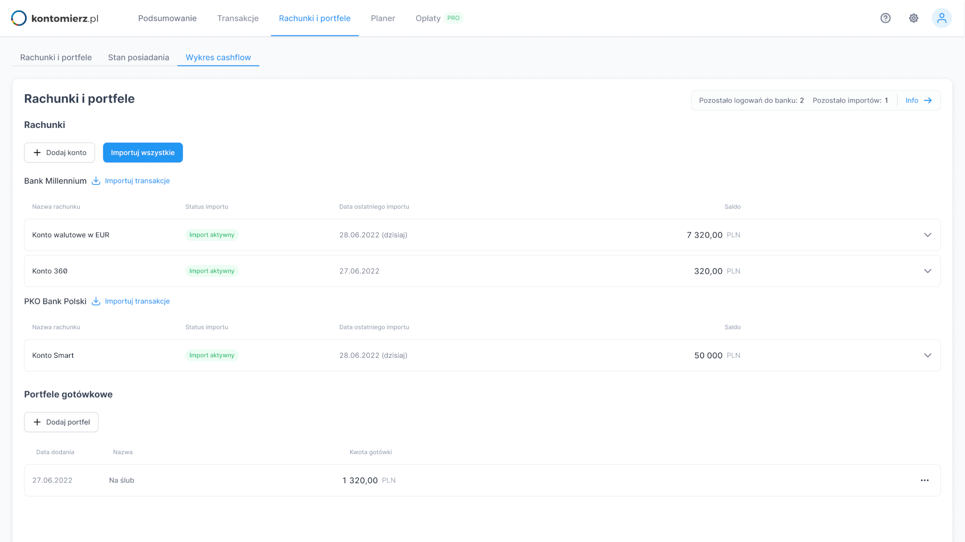Click the arrow icon beside Info
The width and height of the screenshot is (965, 542).
928,100
